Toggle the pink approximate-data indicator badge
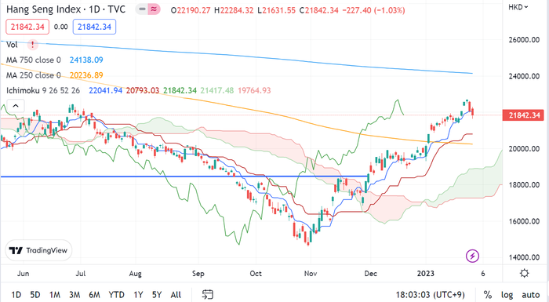 coord(154,10)
